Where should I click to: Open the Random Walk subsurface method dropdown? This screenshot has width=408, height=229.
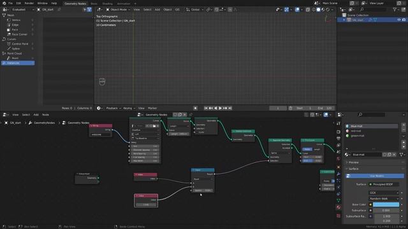(x=384, y=199)
